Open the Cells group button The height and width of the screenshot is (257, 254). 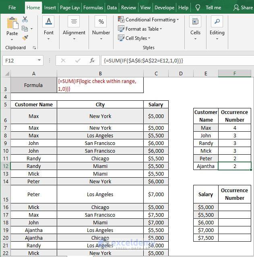pyautogui.click(x=195, y=21)
